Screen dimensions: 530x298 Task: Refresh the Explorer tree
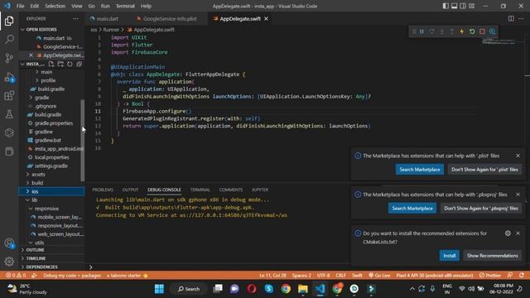tap(70, 64)
